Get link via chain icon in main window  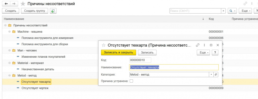click(245, 4)
